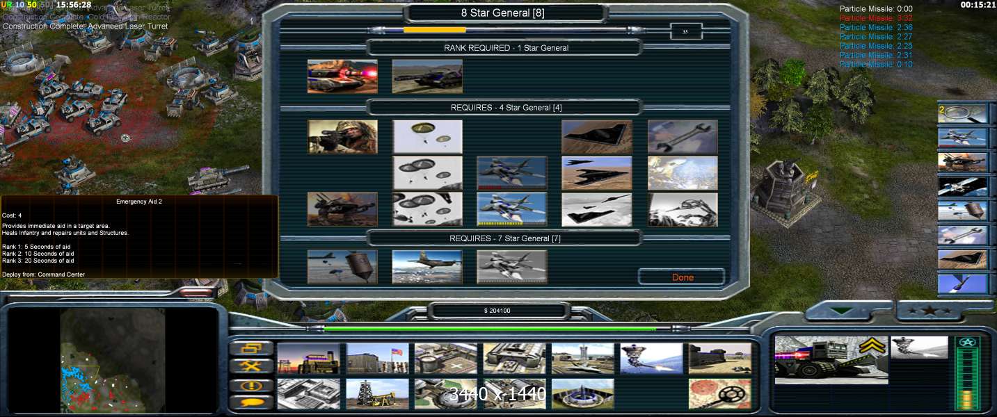Select the laser tank 1 Star power
The height and width of the screenshot is (417, 997).
tap(342, 76)
